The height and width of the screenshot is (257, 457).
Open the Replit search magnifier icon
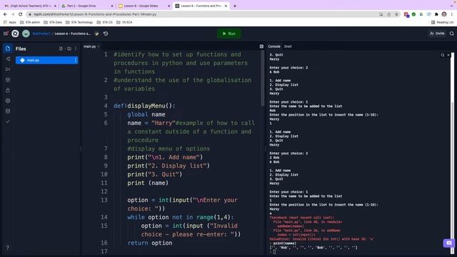[452, 34]
